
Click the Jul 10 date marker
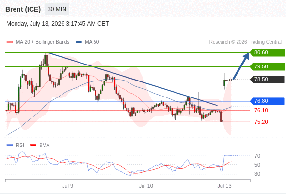[x=146, y=186]
